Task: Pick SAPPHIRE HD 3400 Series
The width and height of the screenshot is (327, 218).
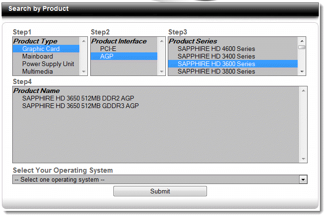Action: (233, 56)
